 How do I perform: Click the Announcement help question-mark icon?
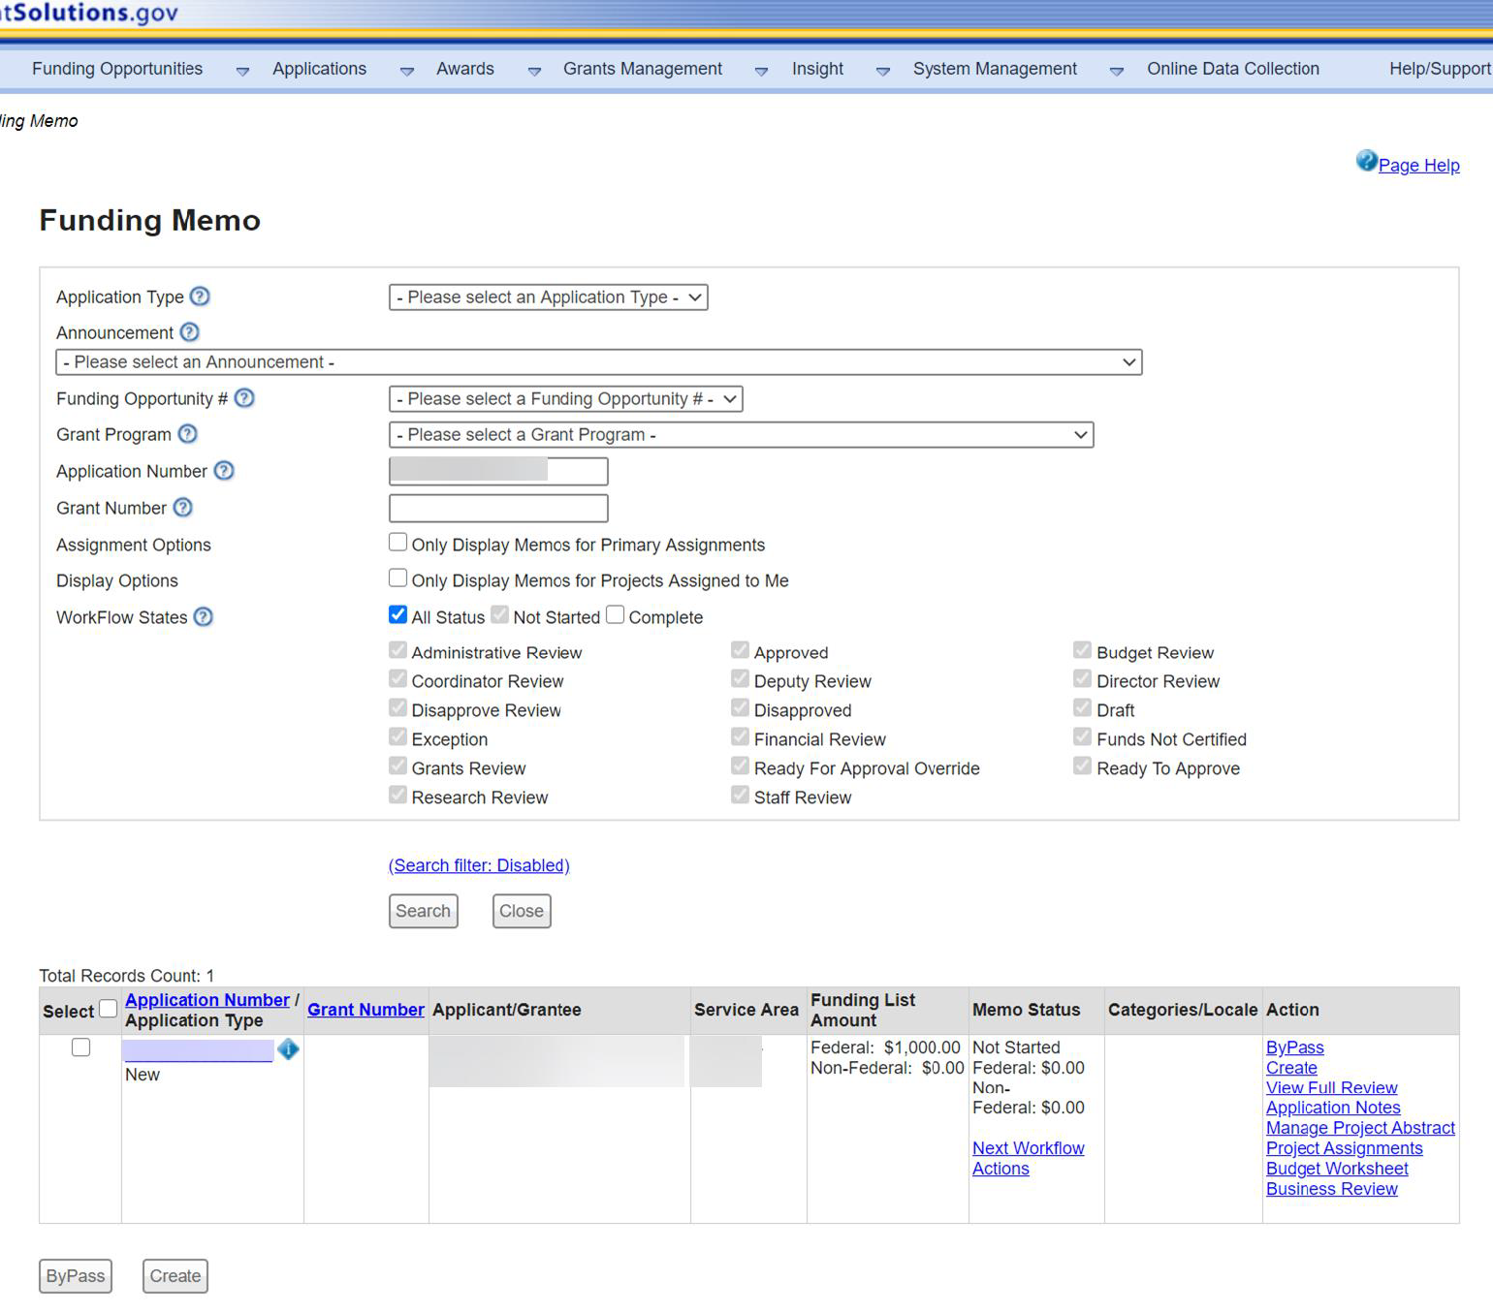[x=190, y=332]
